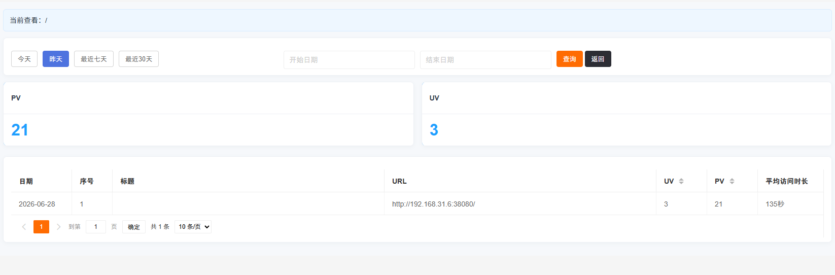Select page 1 in pagination
This screenshot has width=835, height=275.
point(41,227)
